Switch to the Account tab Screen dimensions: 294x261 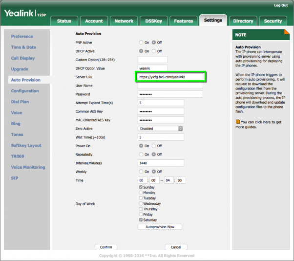pyautogui.click(x=94, y=21)
